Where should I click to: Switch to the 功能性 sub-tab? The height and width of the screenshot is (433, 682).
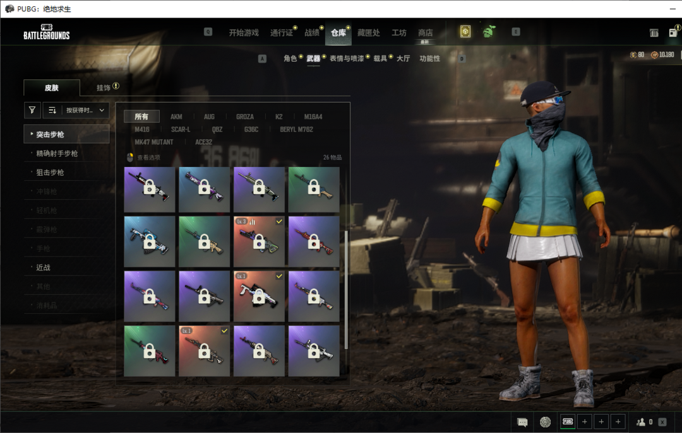pyautogui.click(x=430, y=58)
